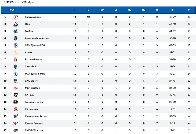Open the МХК Динамо СПб team link

(x=35, y=45)
